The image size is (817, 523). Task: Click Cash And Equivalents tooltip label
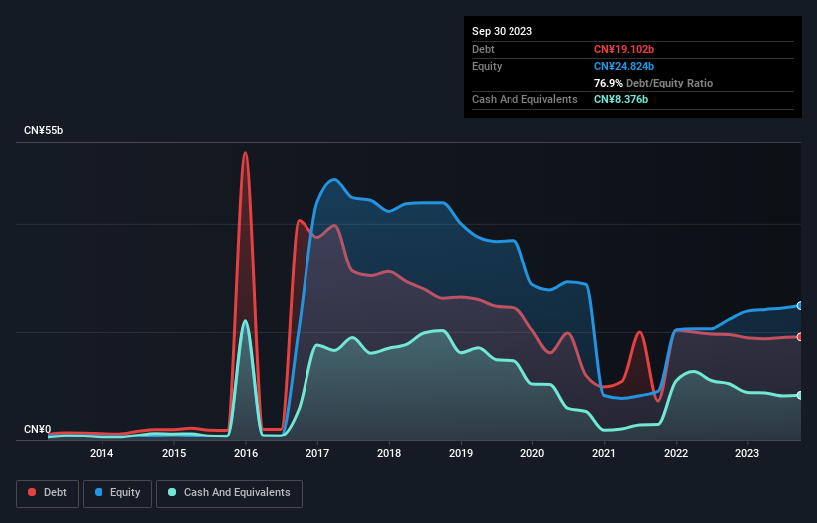(524, 99)
